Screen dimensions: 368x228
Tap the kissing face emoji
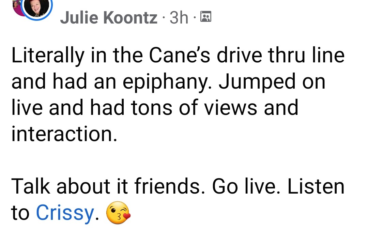118,213
